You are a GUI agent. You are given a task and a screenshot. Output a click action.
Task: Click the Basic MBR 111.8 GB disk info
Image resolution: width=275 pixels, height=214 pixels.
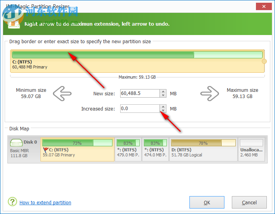pos(19,153)
